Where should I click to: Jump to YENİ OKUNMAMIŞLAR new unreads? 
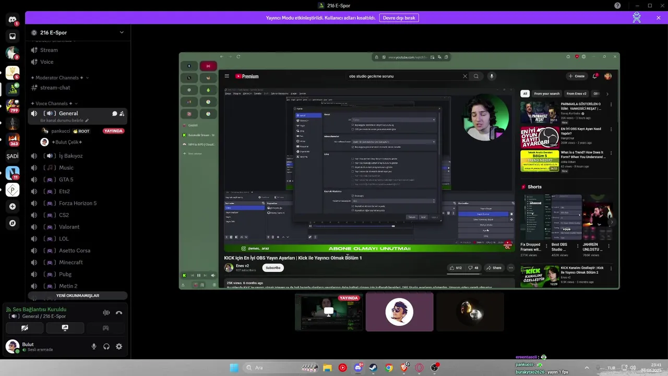click(78, 296)
